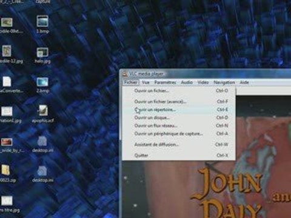Select the 2.bmp desktop icon
Viewport: 291px width, 218px height.
(42, 85)
